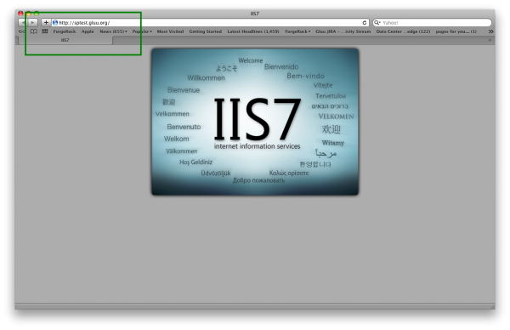This screenshot has width=510, height=330.
Task: Click the globe site icon in address bar
Action: [x=55, y=22]
